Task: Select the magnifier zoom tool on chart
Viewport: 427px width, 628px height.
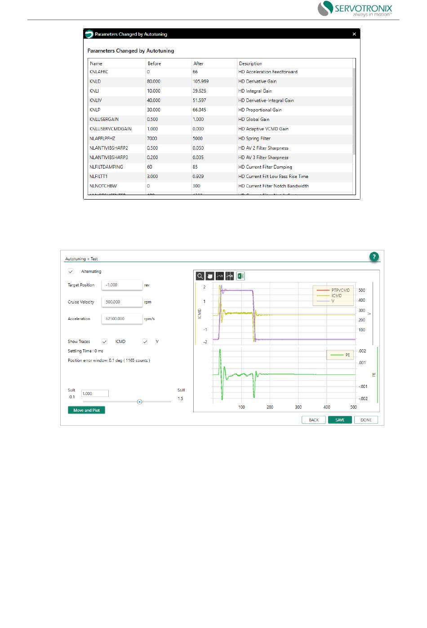Action: coord(200,276)
